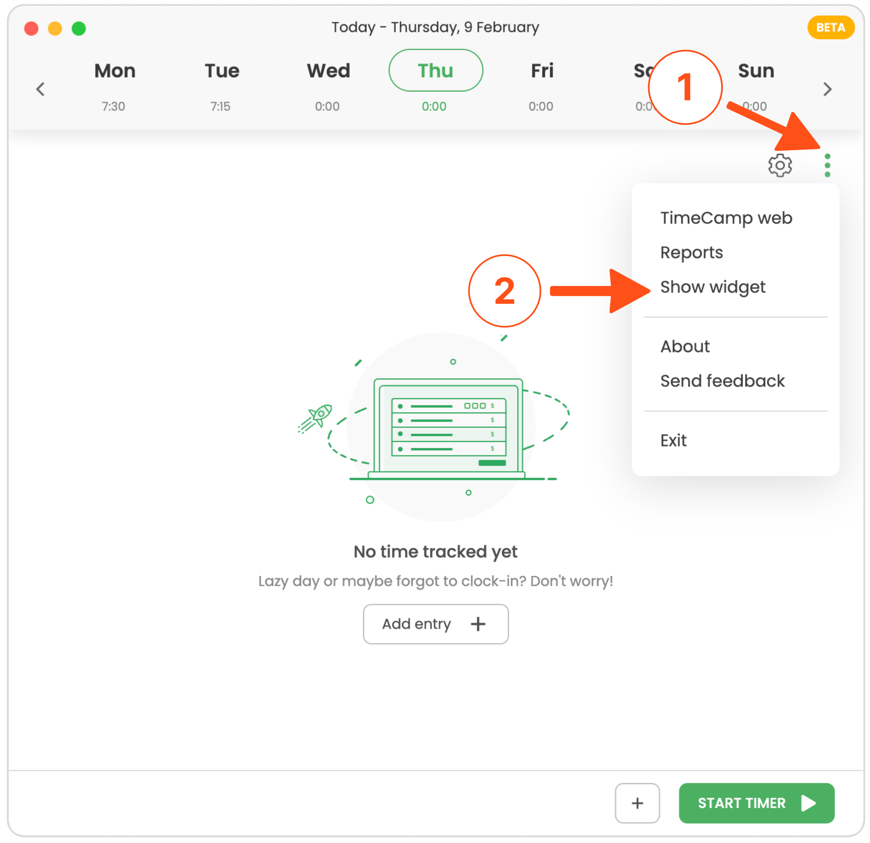870x843 pixels.
Task: Click Send feedback menu item
Action: coord(722,381)
